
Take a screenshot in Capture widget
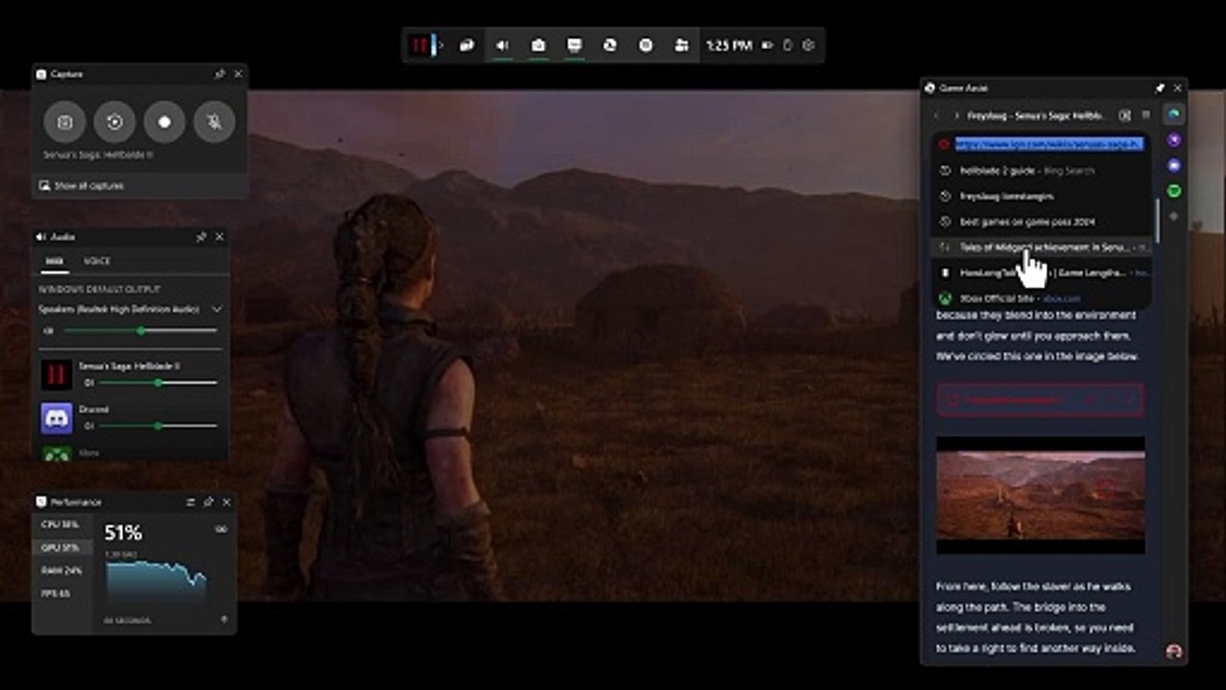tap(64, 123)
